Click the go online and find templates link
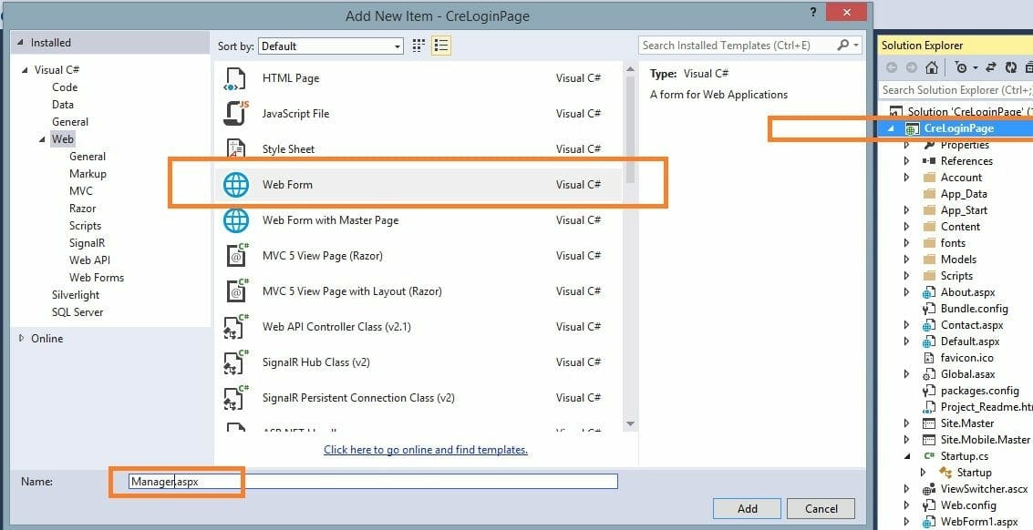Screen dimensions: 1033x530 (425, 450)
